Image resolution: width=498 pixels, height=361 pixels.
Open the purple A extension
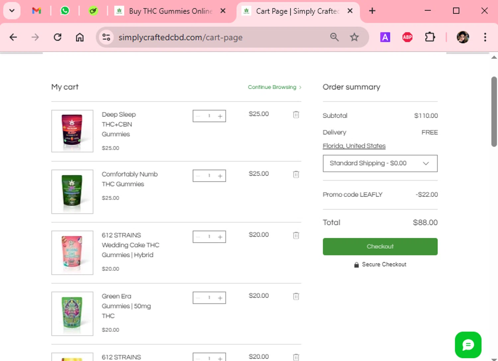pyautogui.click(x=385, y=37)
